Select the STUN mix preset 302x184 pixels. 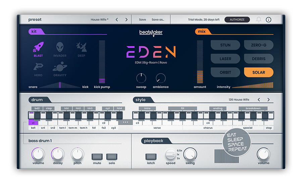pyautogui.click(x=225, y=45)
